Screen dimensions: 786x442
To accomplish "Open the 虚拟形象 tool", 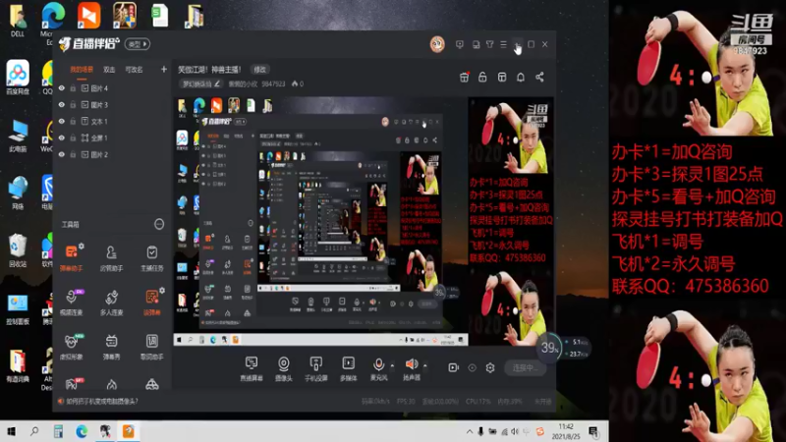I will click(71, 346).
